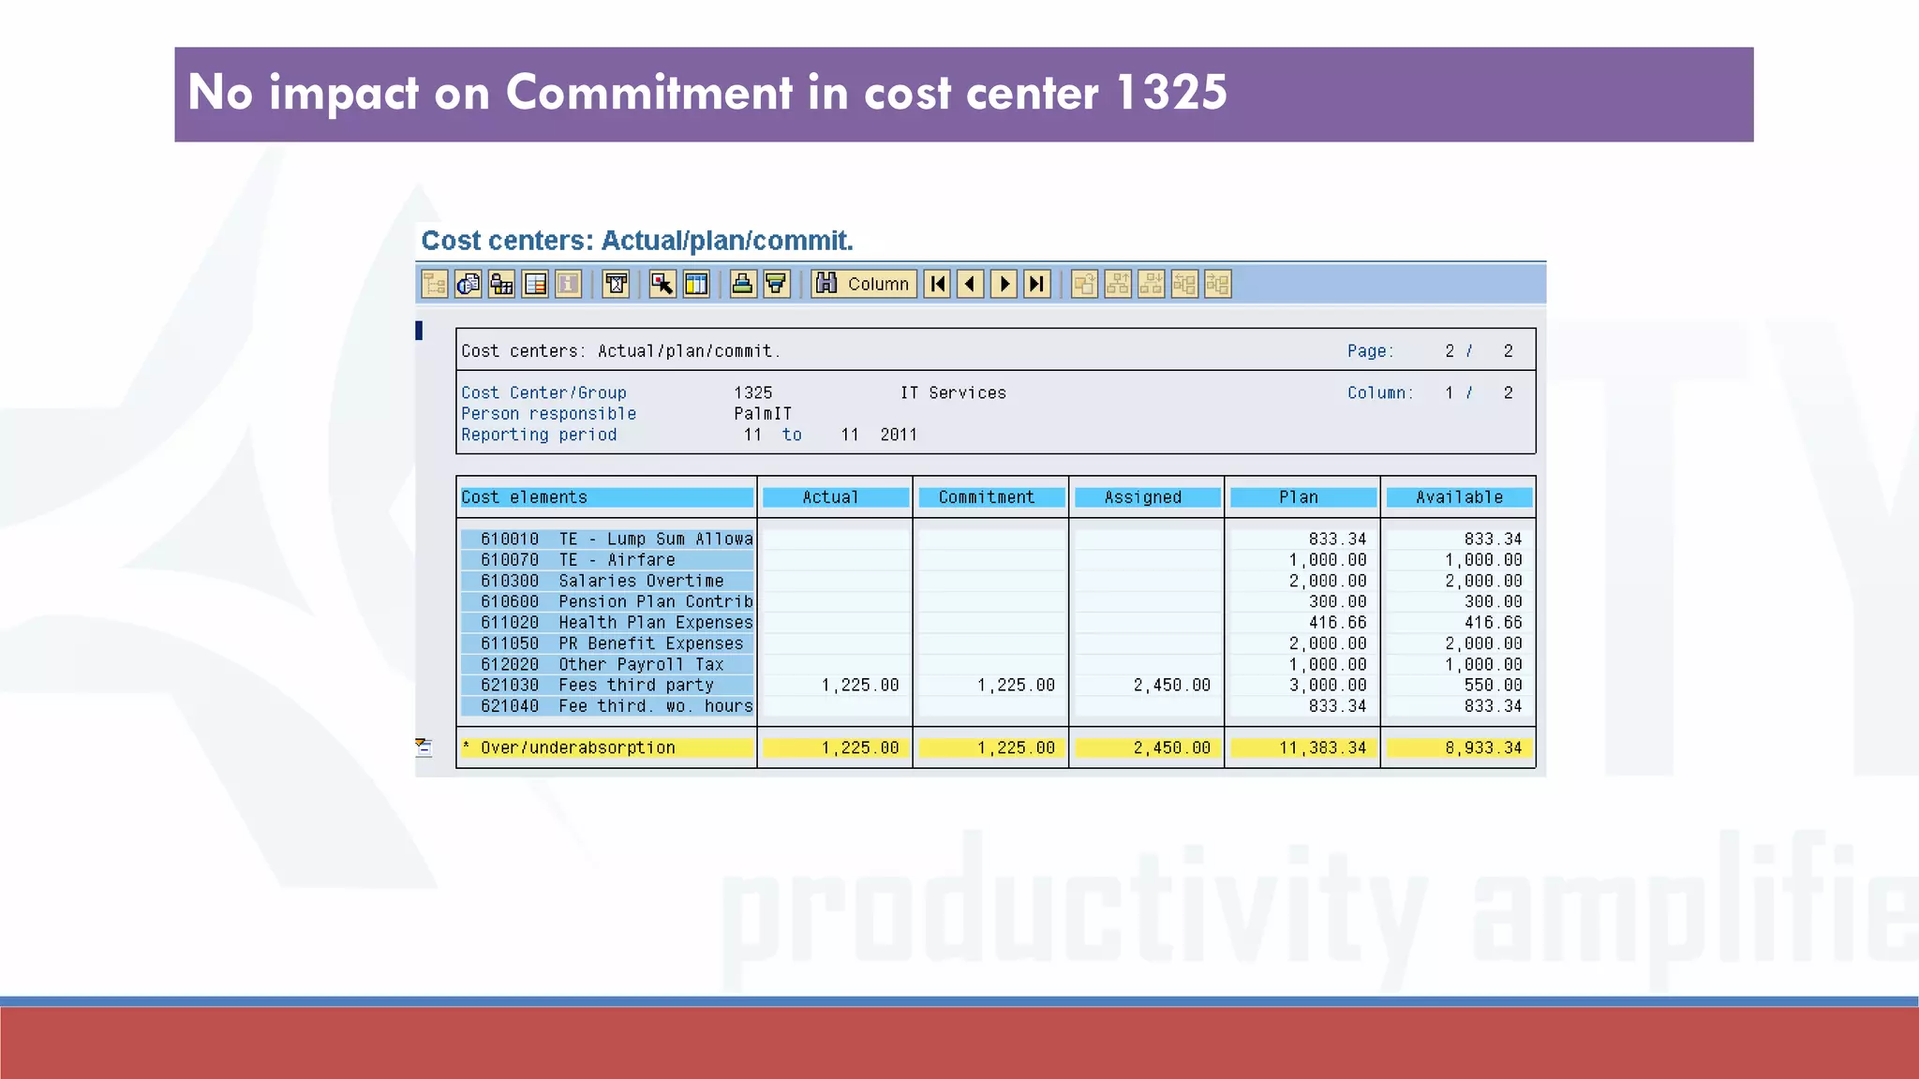This screenshot has height=1079, width=1919.
Task: Click the sort ascending pyramid icon
Action: [742, 284]
